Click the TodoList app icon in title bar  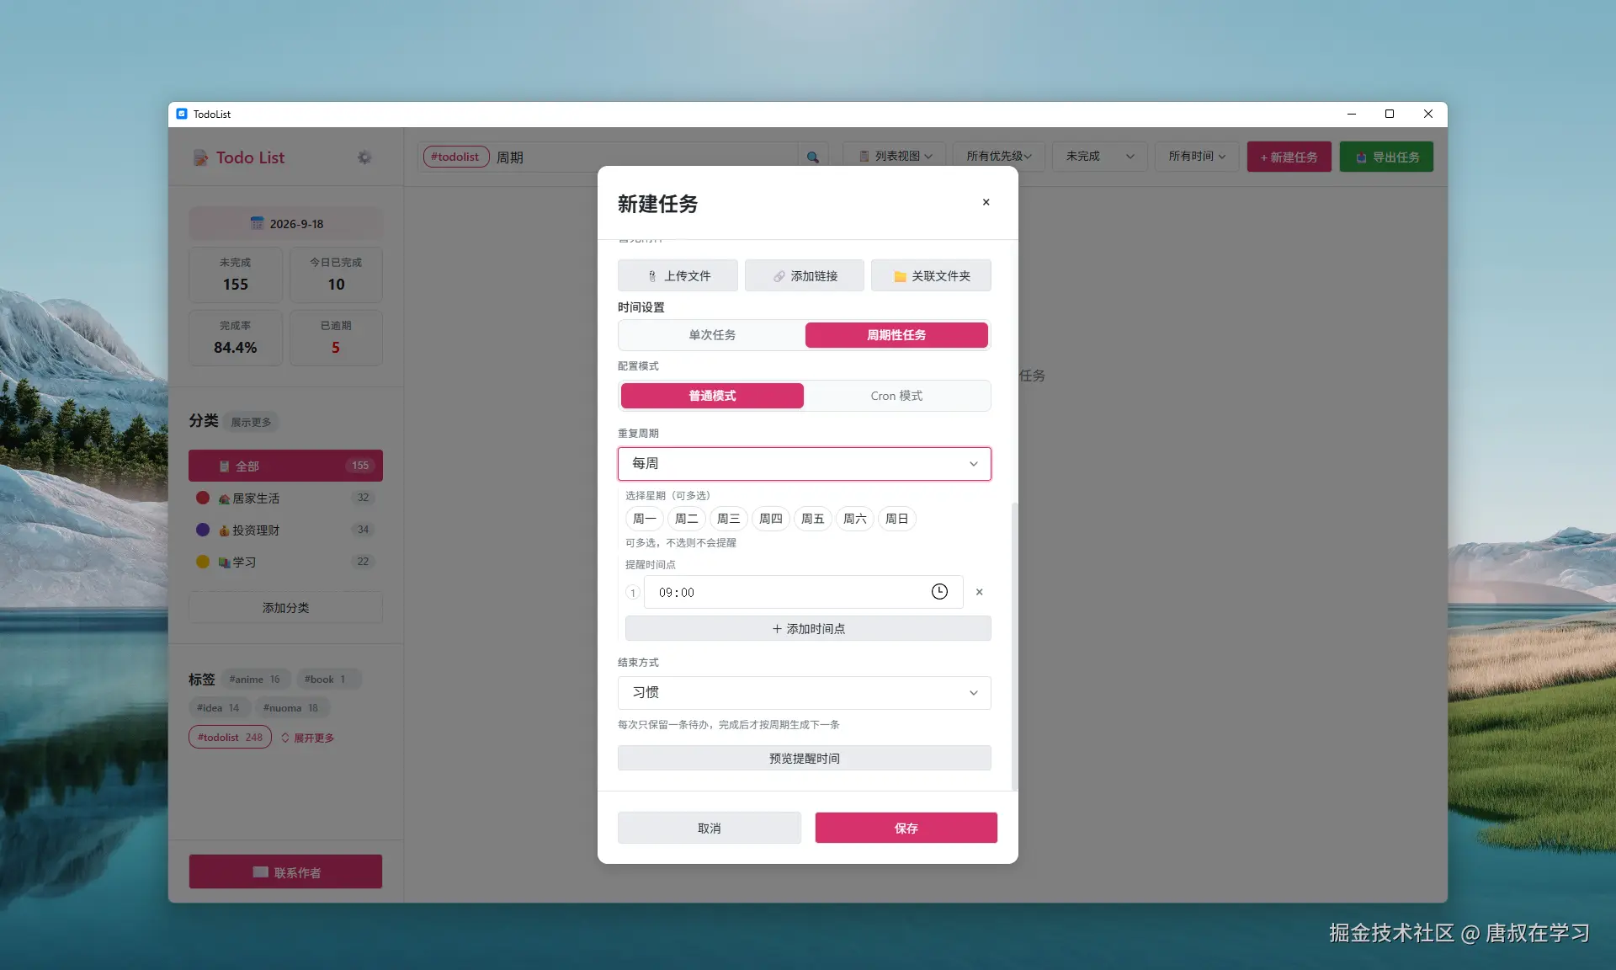pos(182,114)
